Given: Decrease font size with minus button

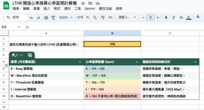Looking at the screenshot, I should click(143, 17).
